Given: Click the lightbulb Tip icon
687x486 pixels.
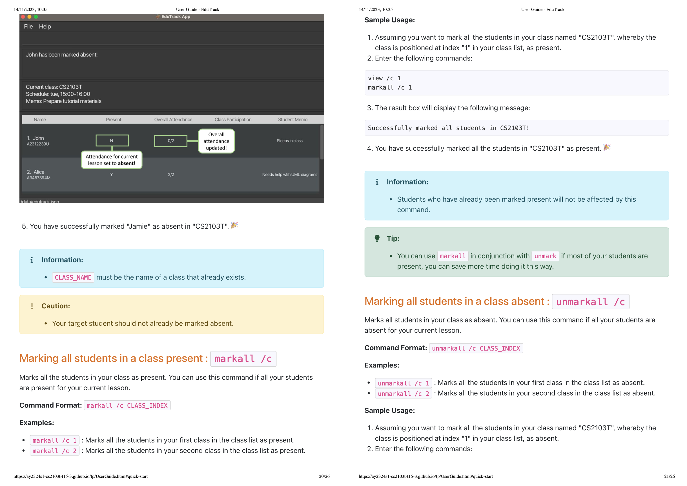Looking at the screenshot, I should pos(377,238).
